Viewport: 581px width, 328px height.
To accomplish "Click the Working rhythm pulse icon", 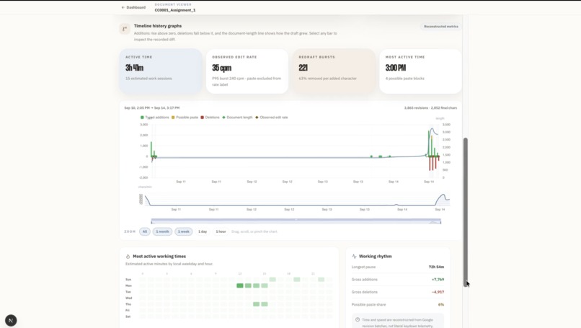I will [354, 257].
